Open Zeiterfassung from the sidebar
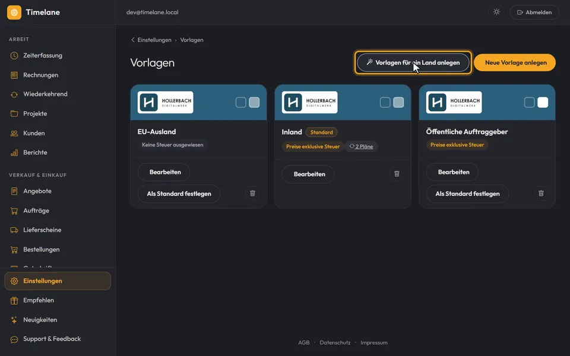The height and width of the screenshot is (356, 570). pos(58,56)
